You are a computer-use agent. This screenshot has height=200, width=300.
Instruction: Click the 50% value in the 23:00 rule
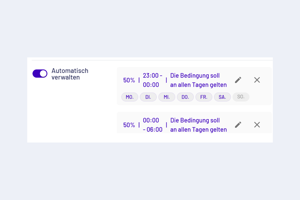pyautogui.click(x=129, y=80)
